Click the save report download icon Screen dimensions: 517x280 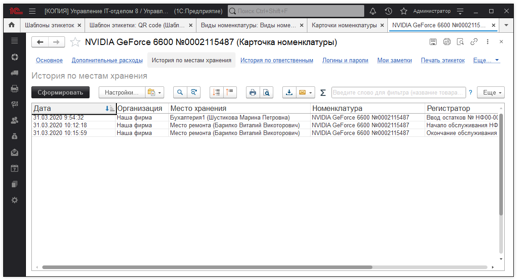tap(289, 92)
